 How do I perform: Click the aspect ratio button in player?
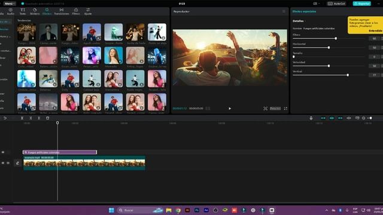click(x=275, y=109)
